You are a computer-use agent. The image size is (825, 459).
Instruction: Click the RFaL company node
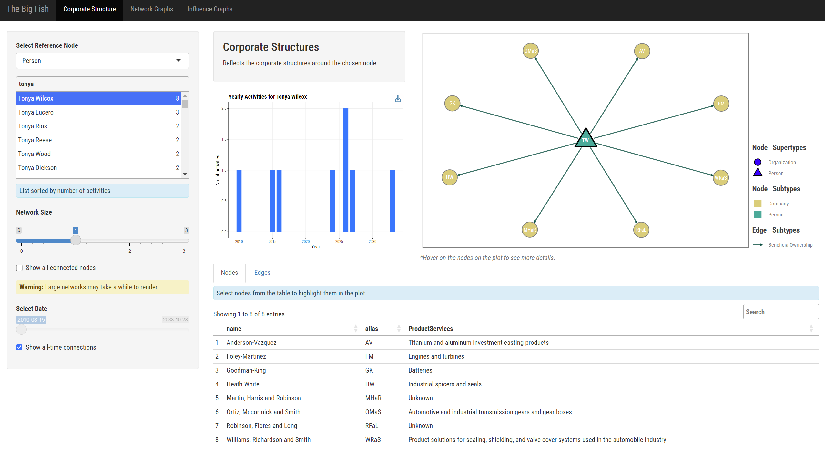point(641,230)
